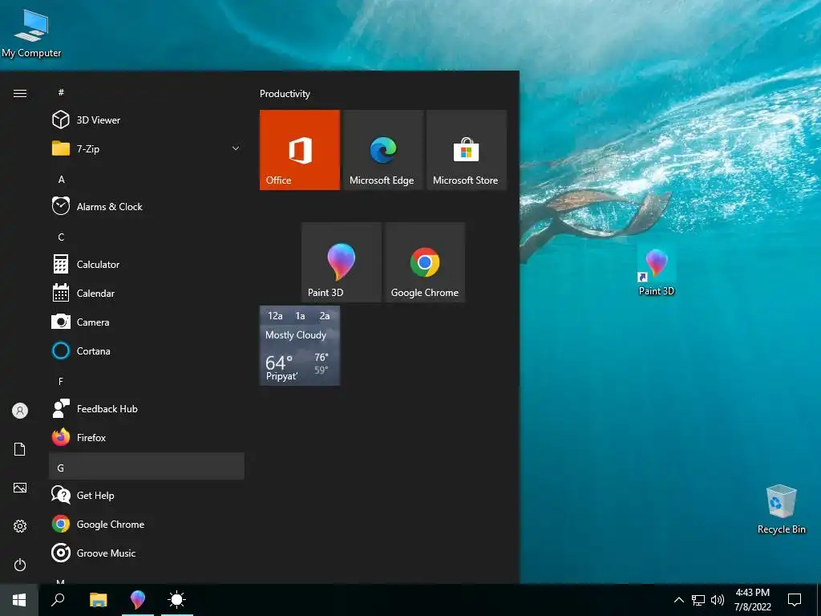Launch Google Chrome from the app list
This screenshot has width=821, height=616.
[x=147, y=525]
